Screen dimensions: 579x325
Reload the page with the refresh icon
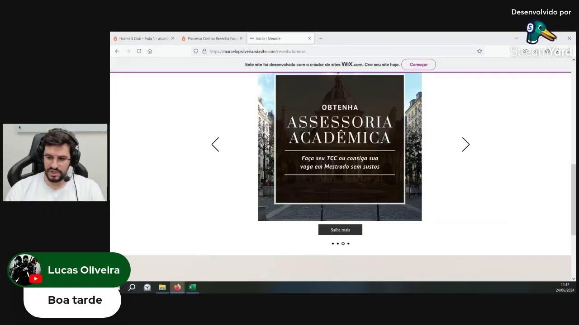[139, 51]
